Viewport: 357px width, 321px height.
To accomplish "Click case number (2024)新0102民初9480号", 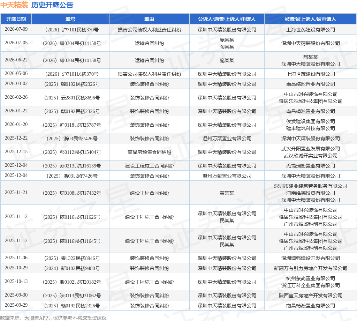I will (x=72, y=268).
